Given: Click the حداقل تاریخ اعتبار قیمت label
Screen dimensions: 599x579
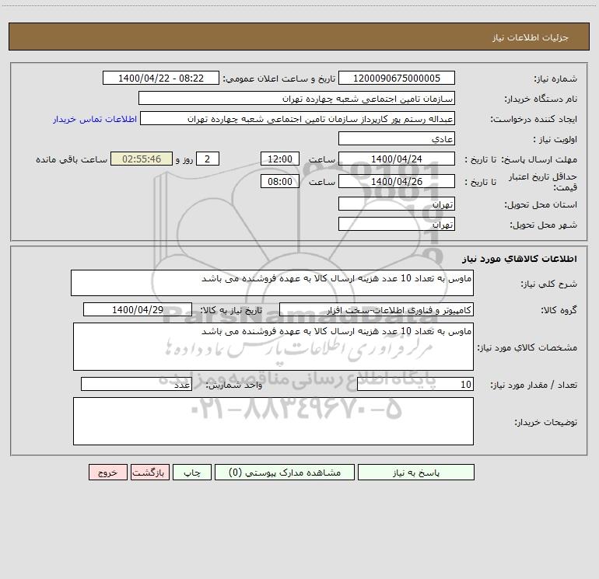Looking at the screenshot, I should [x=543, y=182].
